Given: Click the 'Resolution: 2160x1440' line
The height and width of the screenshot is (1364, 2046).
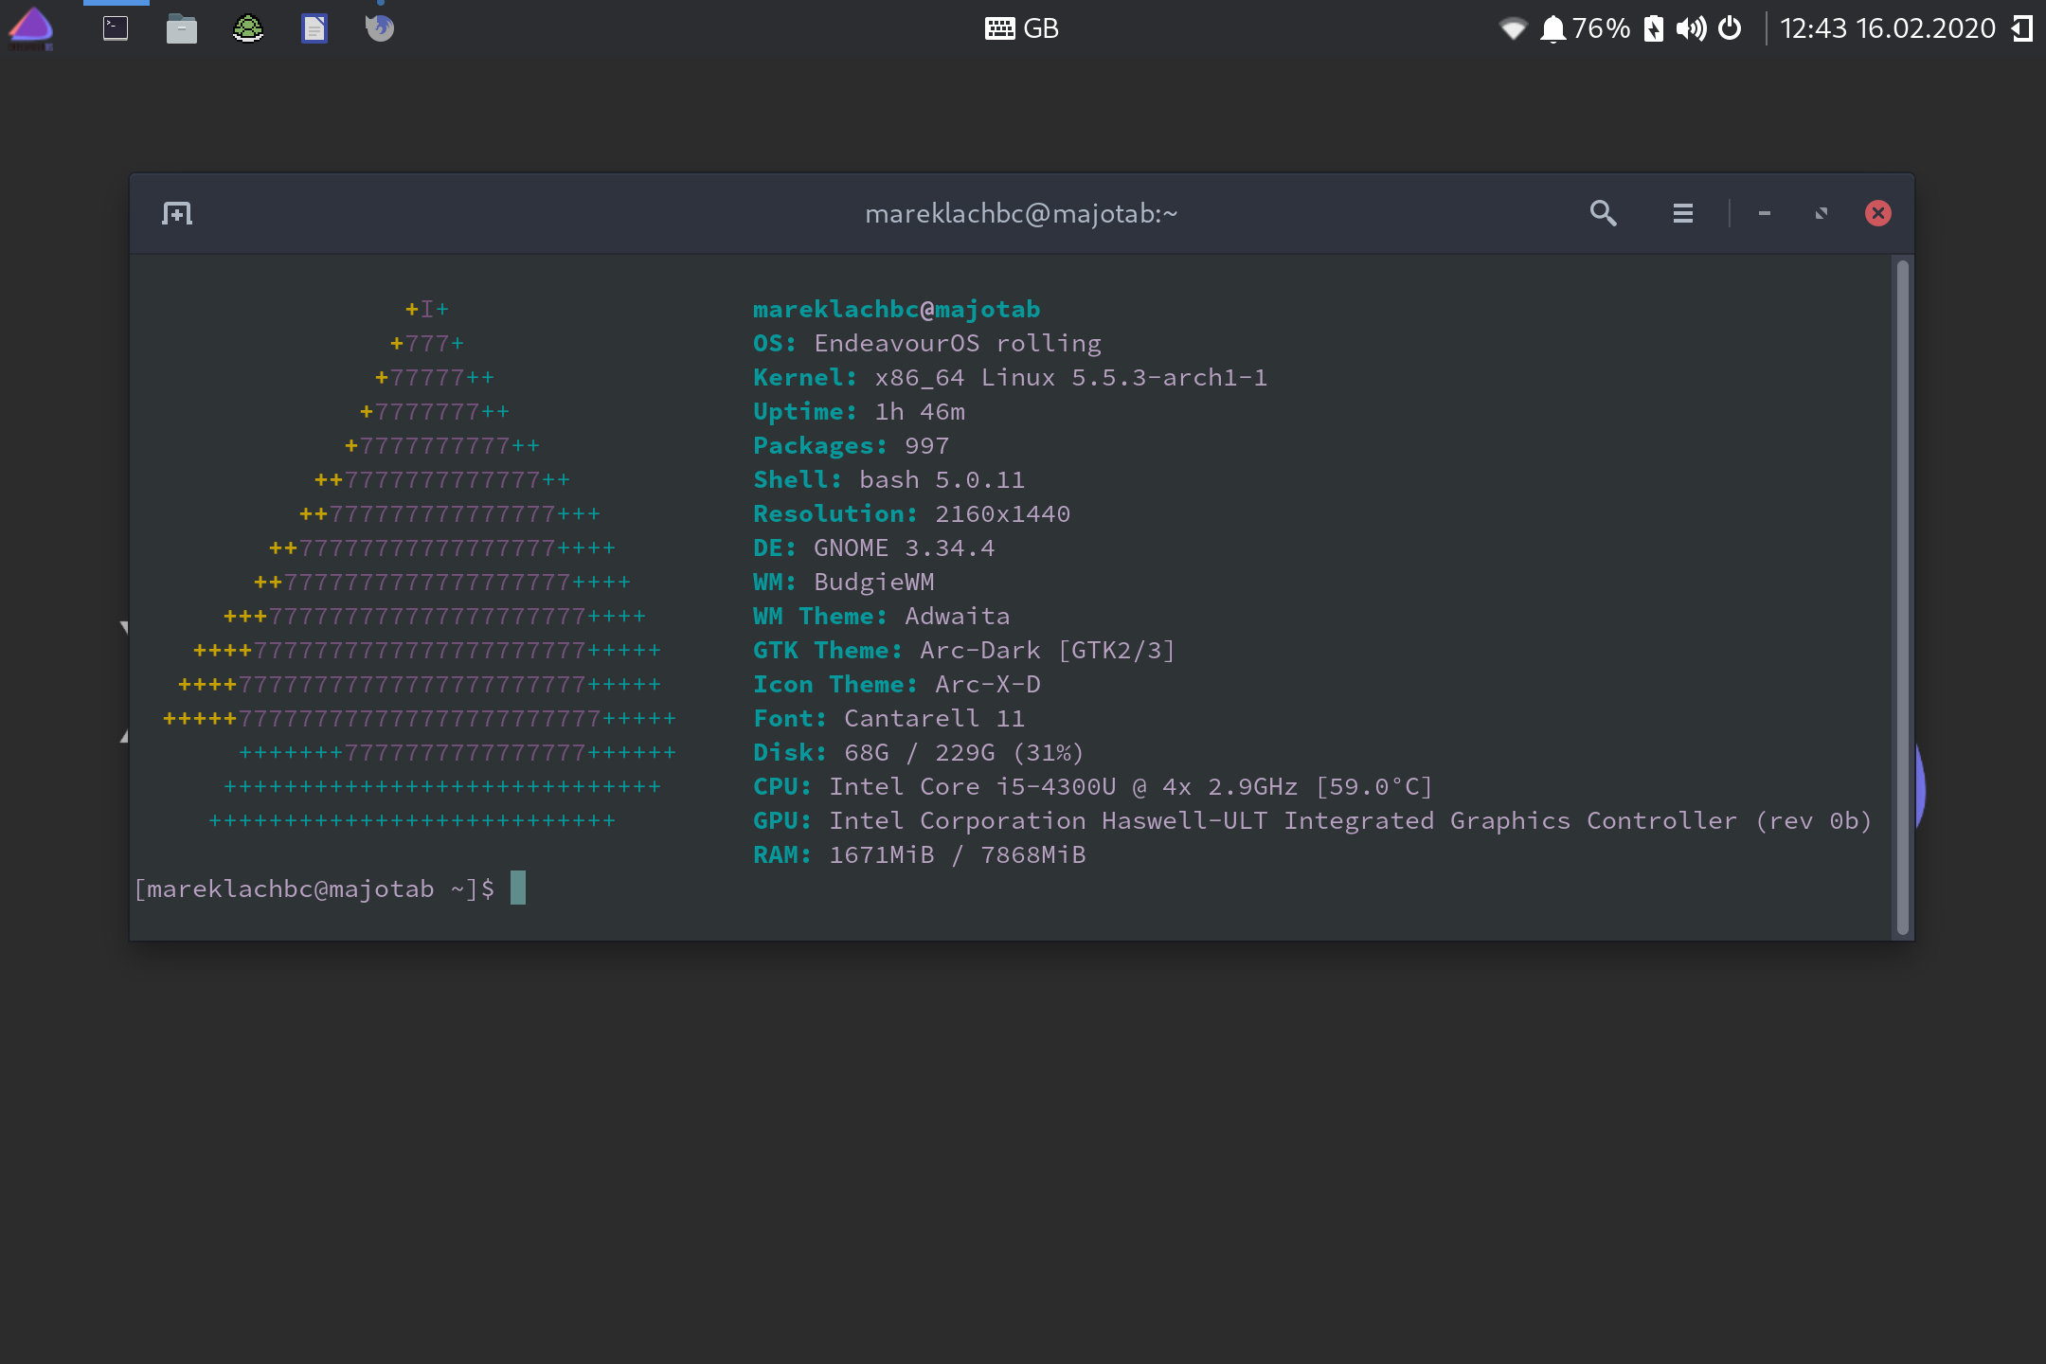Looking at the screenshot, I should 911,513.
